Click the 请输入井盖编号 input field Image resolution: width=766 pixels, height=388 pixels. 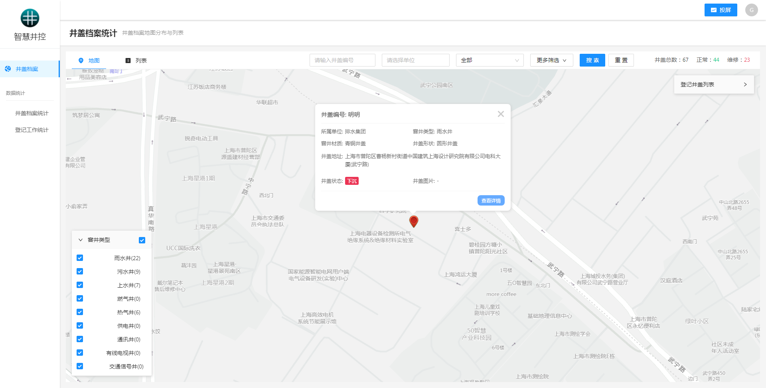[x=342, y=60]
